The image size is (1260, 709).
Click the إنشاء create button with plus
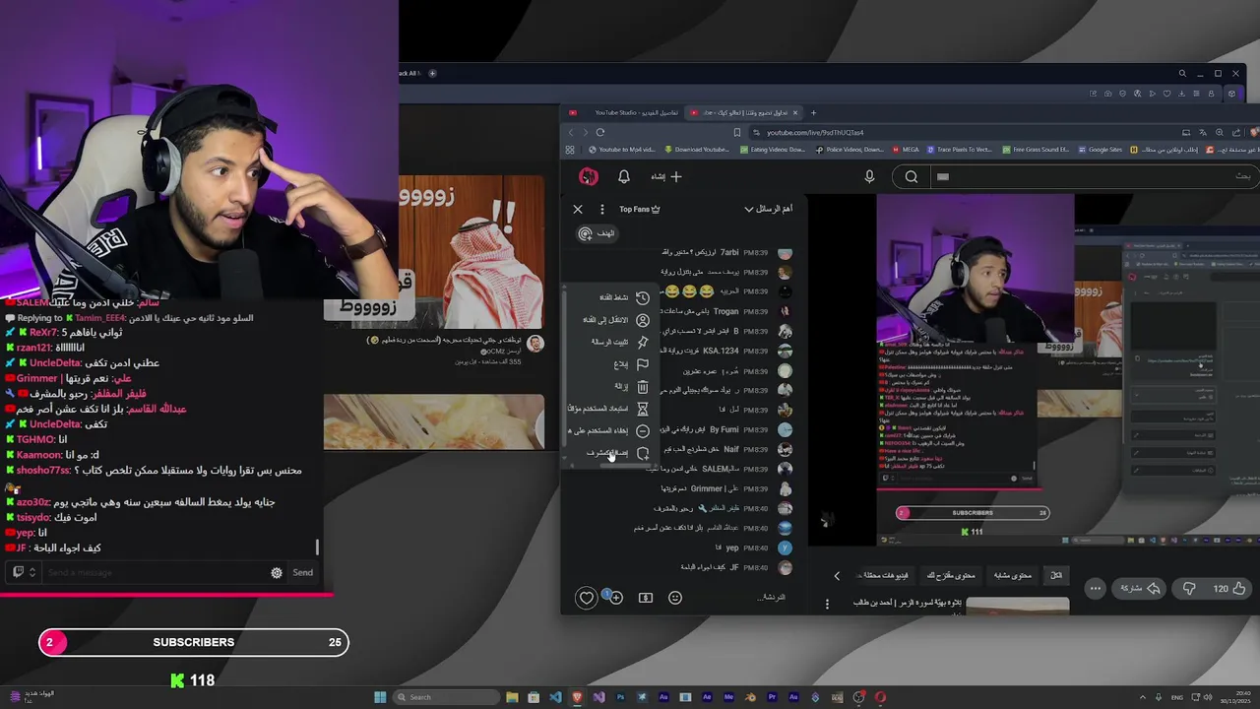665,176
